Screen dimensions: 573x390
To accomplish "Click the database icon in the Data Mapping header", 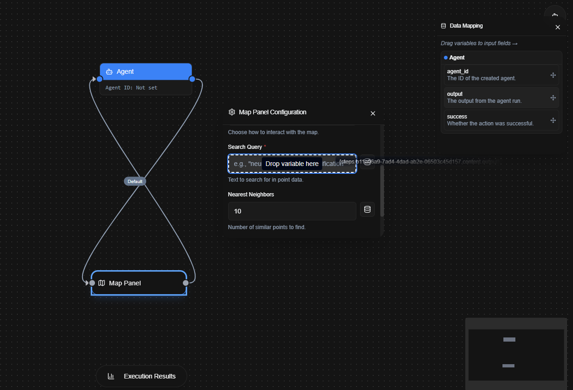I will (x=443, y=26).
